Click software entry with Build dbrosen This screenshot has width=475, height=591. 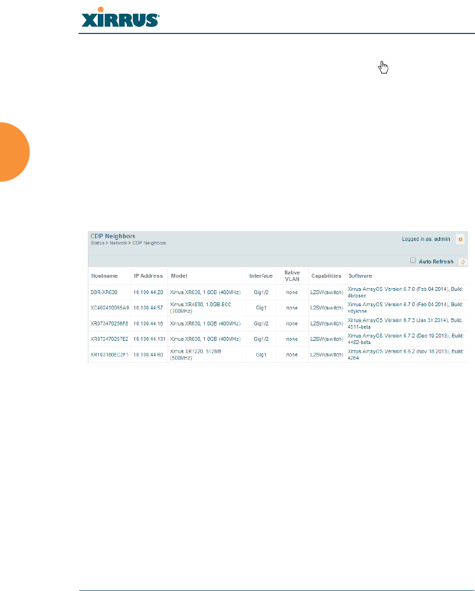pos(405,292)
